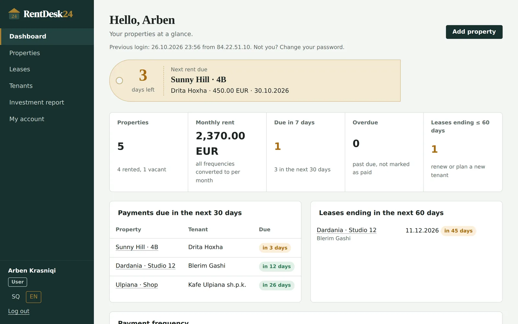Click the Due column header
518x324 pixels.
(x=265, y=229)
